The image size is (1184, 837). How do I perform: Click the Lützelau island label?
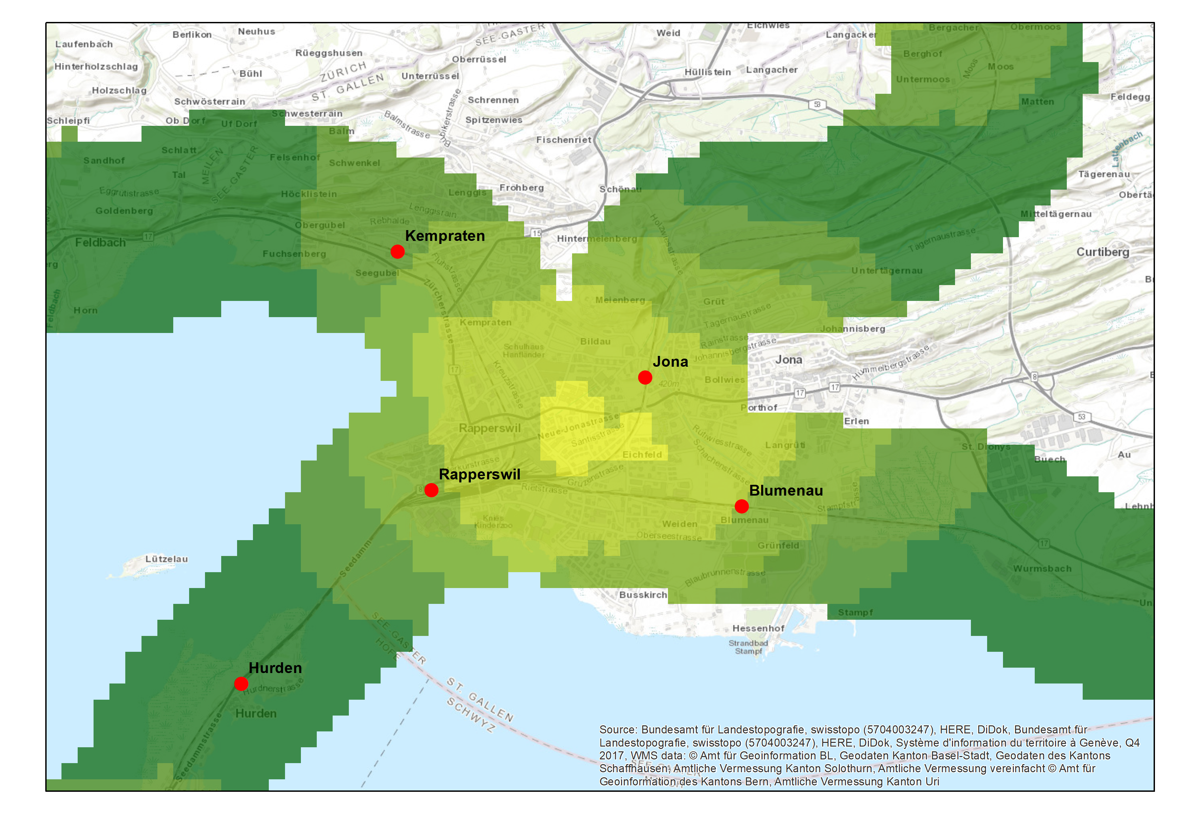coord(166,559)
